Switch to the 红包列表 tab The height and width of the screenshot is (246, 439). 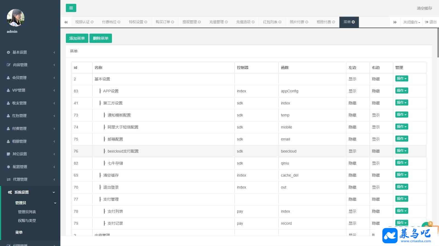(270, 22)
